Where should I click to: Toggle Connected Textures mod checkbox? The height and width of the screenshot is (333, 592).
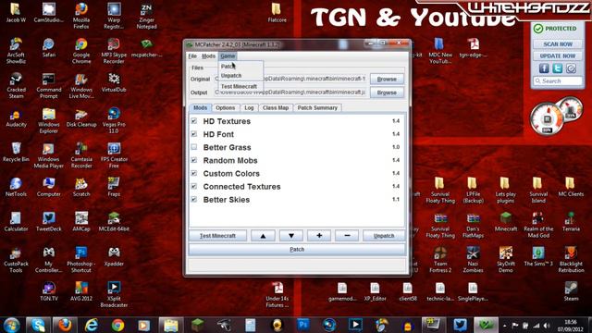[x=194, y=186]
